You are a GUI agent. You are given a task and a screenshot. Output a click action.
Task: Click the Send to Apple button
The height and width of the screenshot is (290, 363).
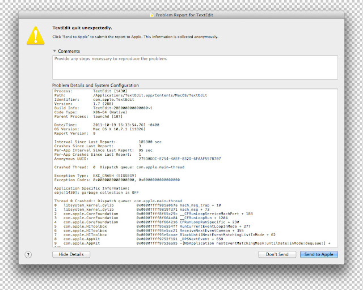pyautogui.click(x=319, y=254)
